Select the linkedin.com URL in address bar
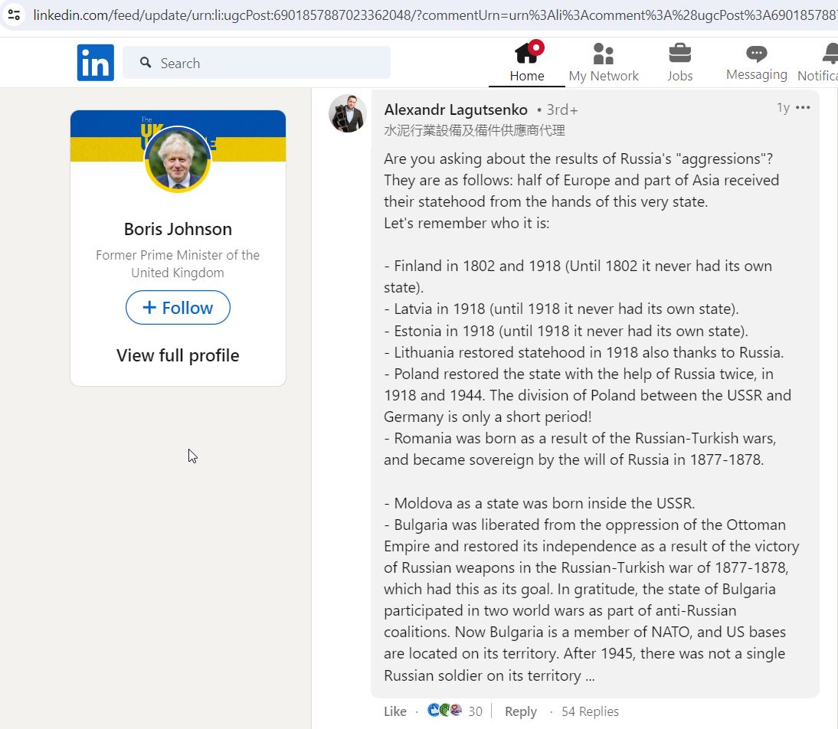This screenshot has height=729, width=838. pyautogui.click(x=434, y=15)
